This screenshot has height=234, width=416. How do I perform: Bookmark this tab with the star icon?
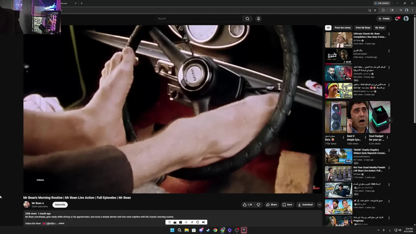coord(375,10)
